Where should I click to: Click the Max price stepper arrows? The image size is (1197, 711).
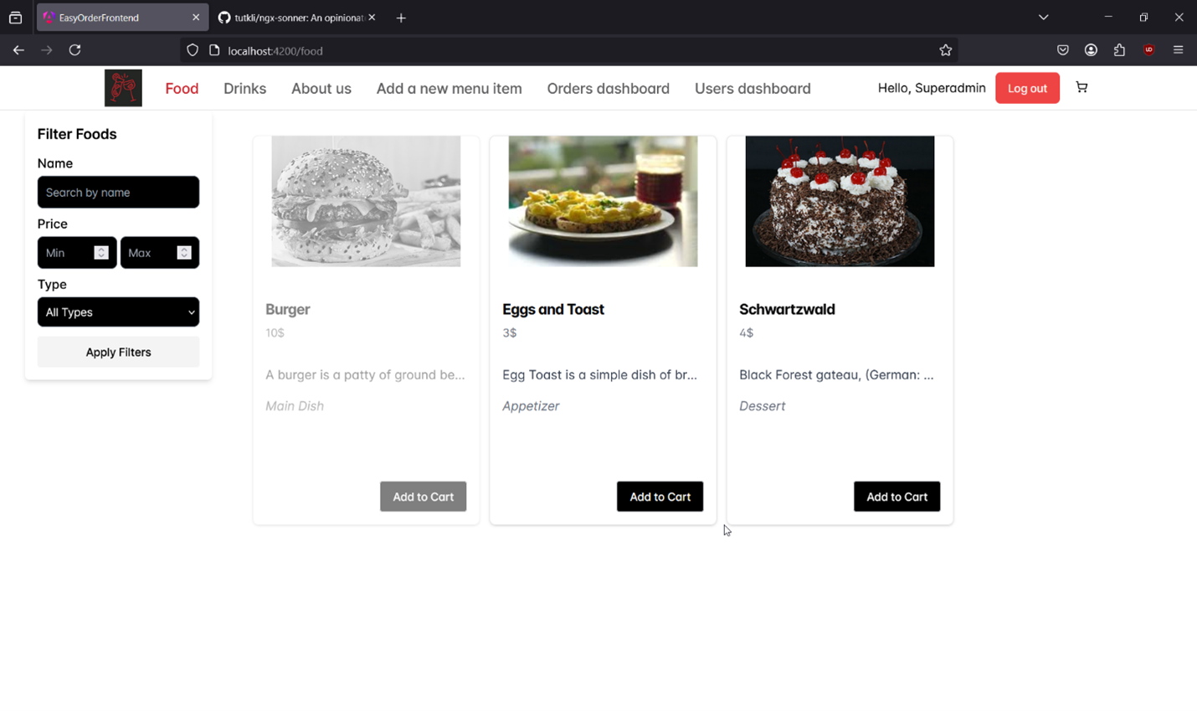pyautogui.click(x=184, y=252)
